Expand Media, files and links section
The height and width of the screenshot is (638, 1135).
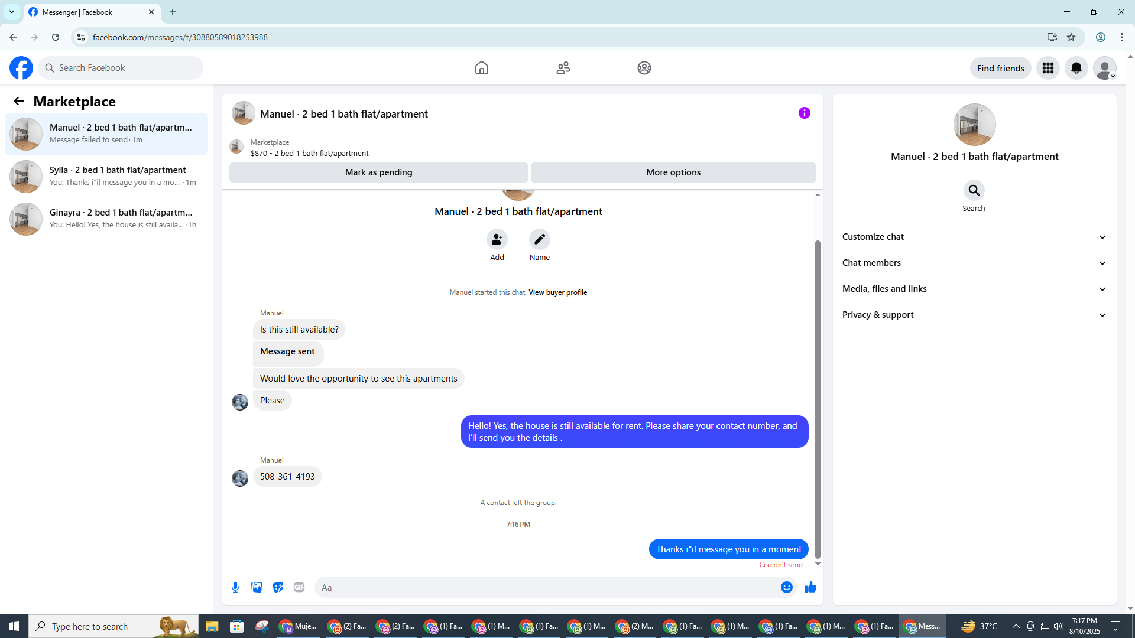(x=974, y=289)
